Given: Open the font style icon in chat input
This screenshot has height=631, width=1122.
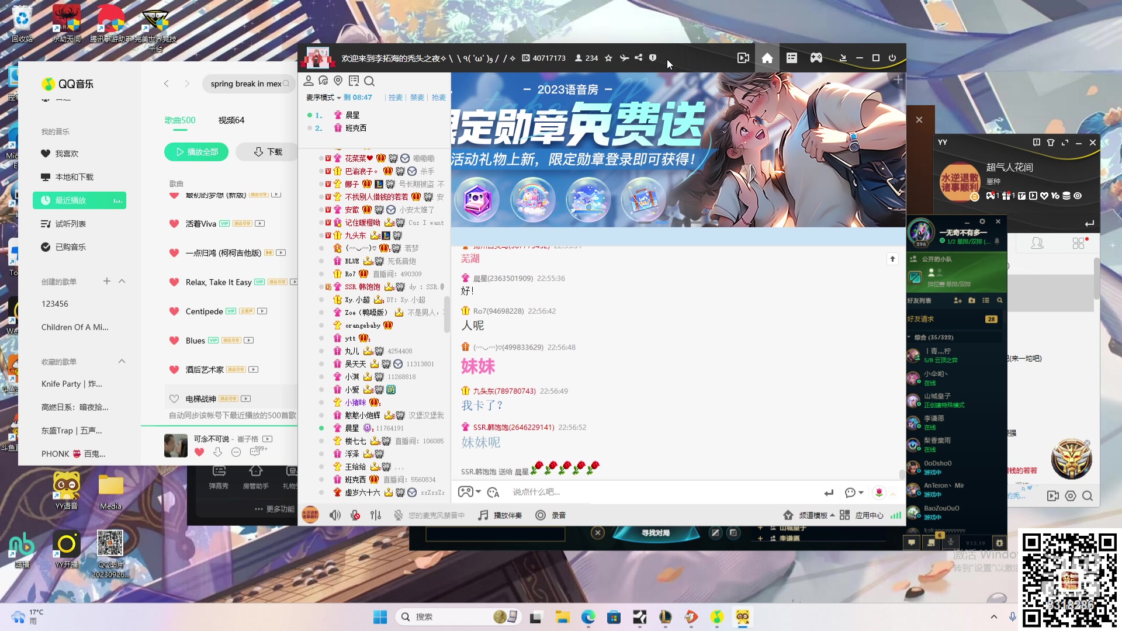Looking at the screenshot, I should click(x=493, y=493).
